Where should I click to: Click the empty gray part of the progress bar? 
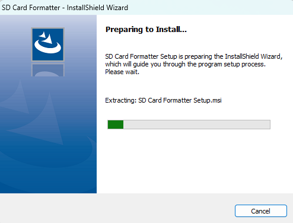click(x=197, y=125)
